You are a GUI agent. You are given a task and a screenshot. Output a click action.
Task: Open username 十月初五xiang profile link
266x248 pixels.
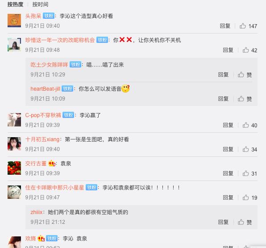[42, 139]
